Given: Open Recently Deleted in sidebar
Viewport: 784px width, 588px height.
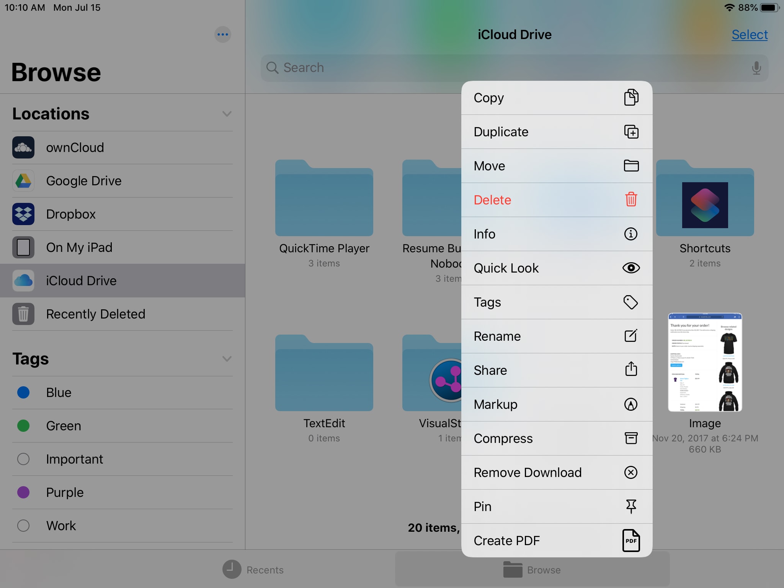Looking at the screenshot, I should pos(122,314).
